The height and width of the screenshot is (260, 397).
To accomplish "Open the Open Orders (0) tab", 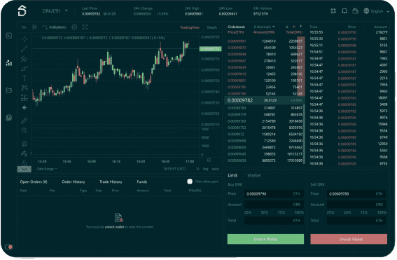I will point(34,182).
